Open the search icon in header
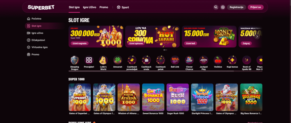This screenshot has height=123, width=291. pos(216,7)
